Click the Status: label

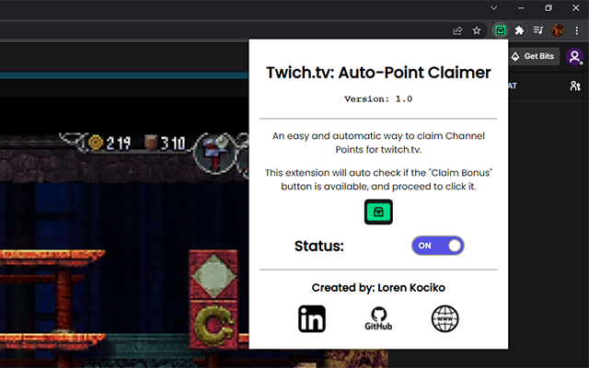tap(319, 246)
